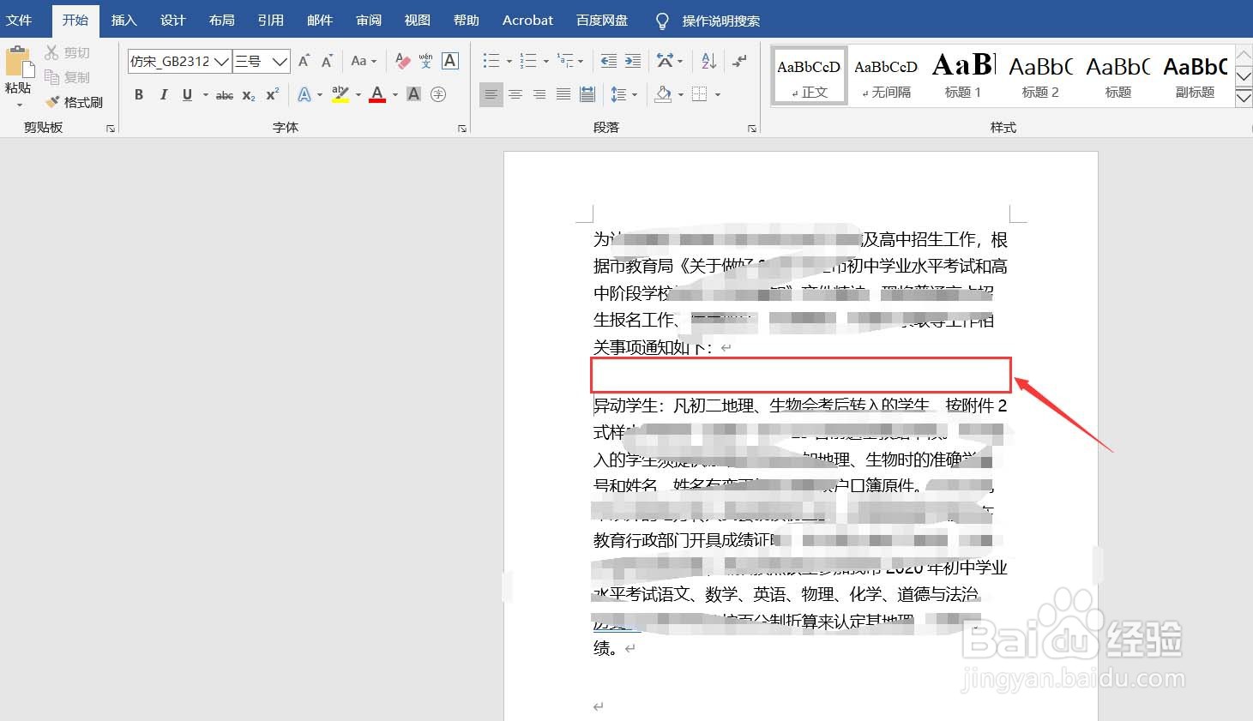This screenshot has height=721, width=1253.
Task: Open the Clipboard pane launcher (剪贴板)
Action: (x=111, y=129)
